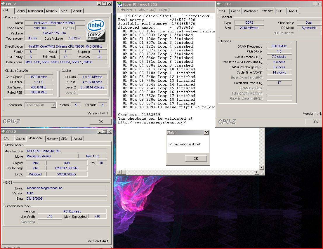This screenshot has width=323, height=249.
Task: Open About tab in top-left CPU-Z window
Action: click(x=77, y=11)
